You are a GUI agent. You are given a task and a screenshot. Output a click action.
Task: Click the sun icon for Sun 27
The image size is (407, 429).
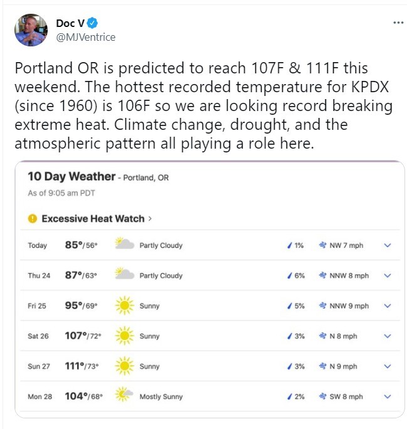[x=124, y=366]
